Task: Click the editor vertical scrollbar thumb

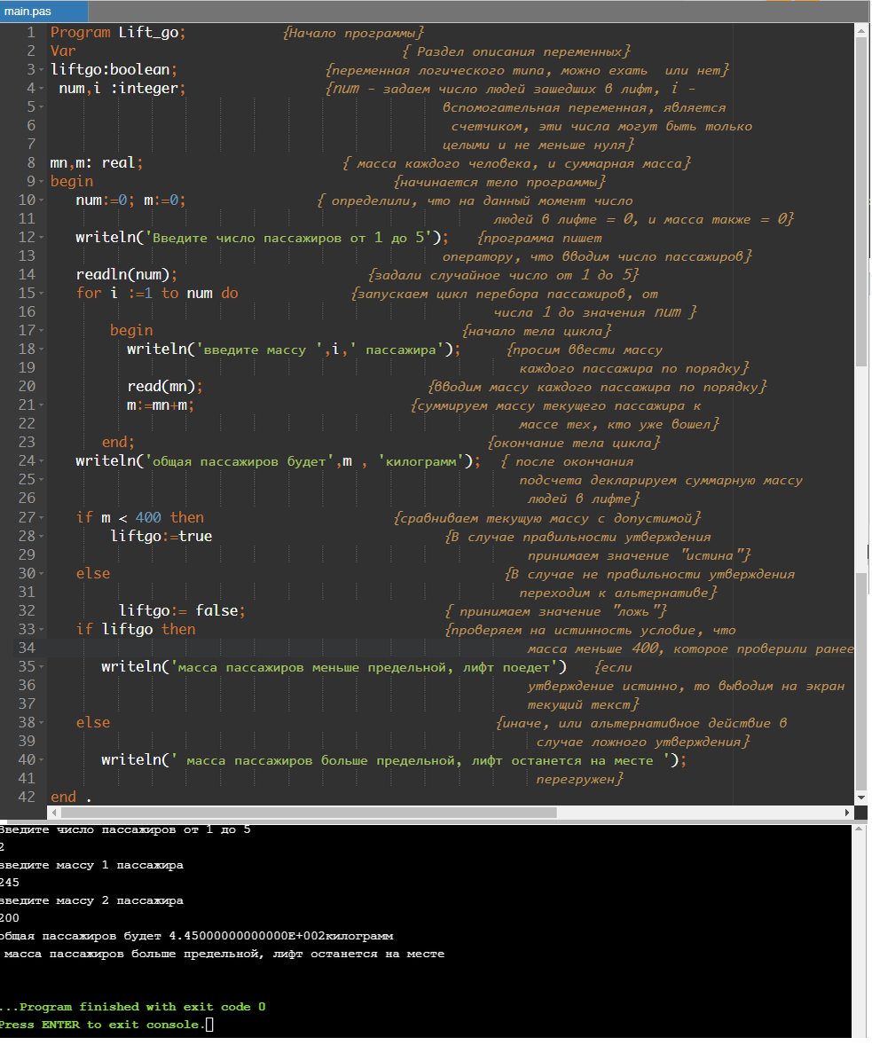Action: 861,203
